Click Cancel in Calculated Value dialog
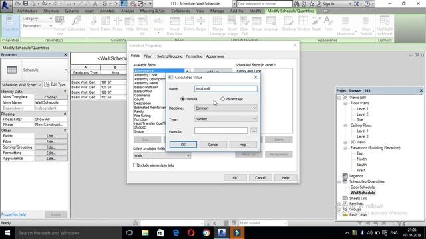This screenshot has height=239, width=426. tap(213, 145)
